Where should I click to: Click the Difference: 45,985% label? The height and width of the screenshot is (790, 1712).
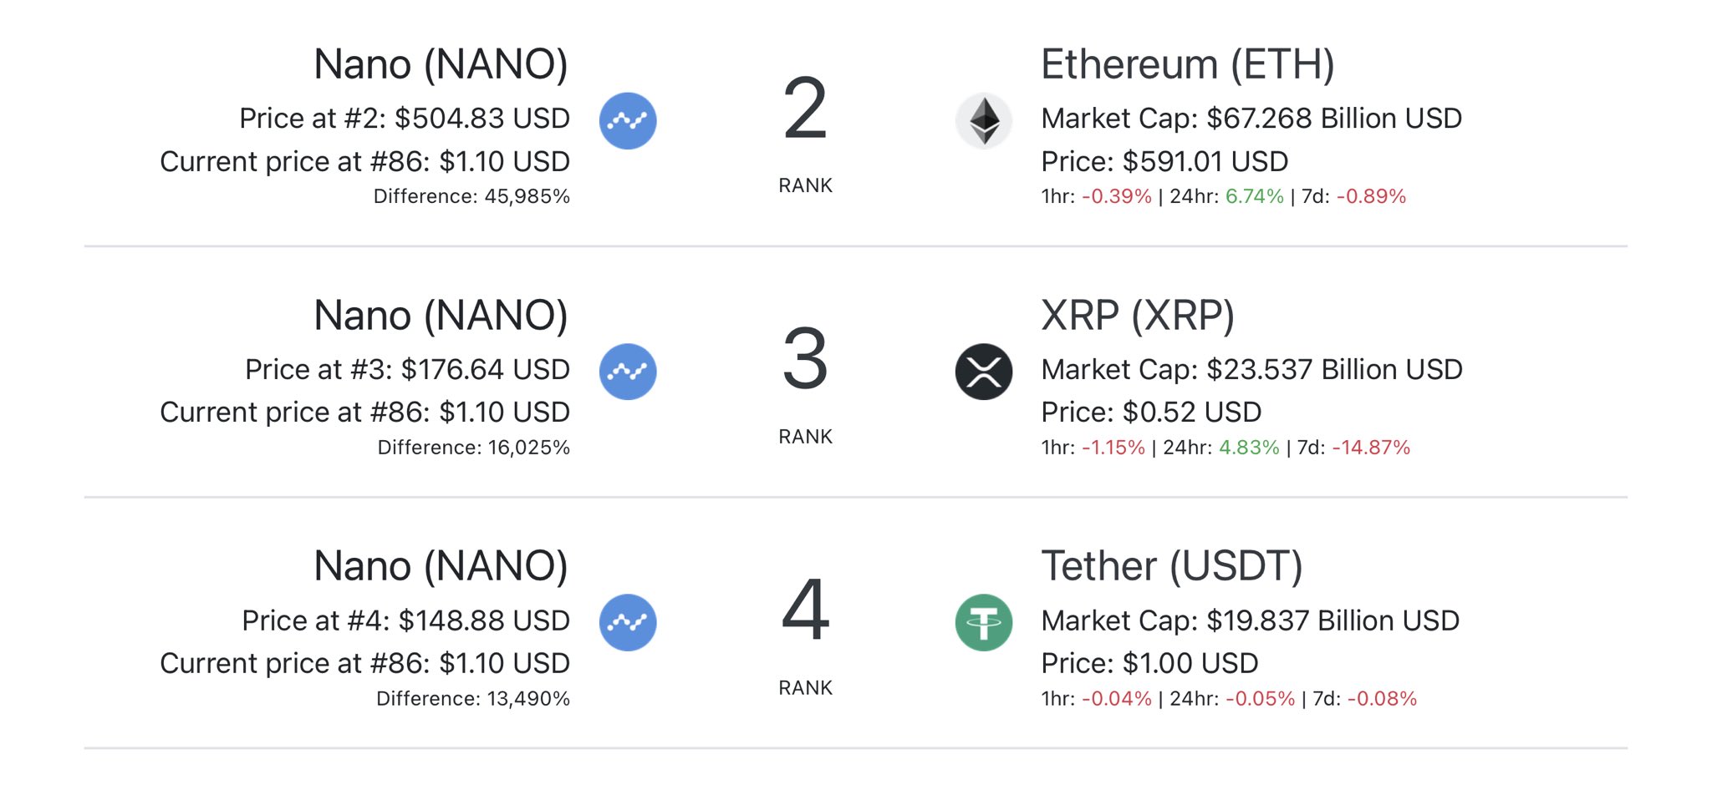471,196
